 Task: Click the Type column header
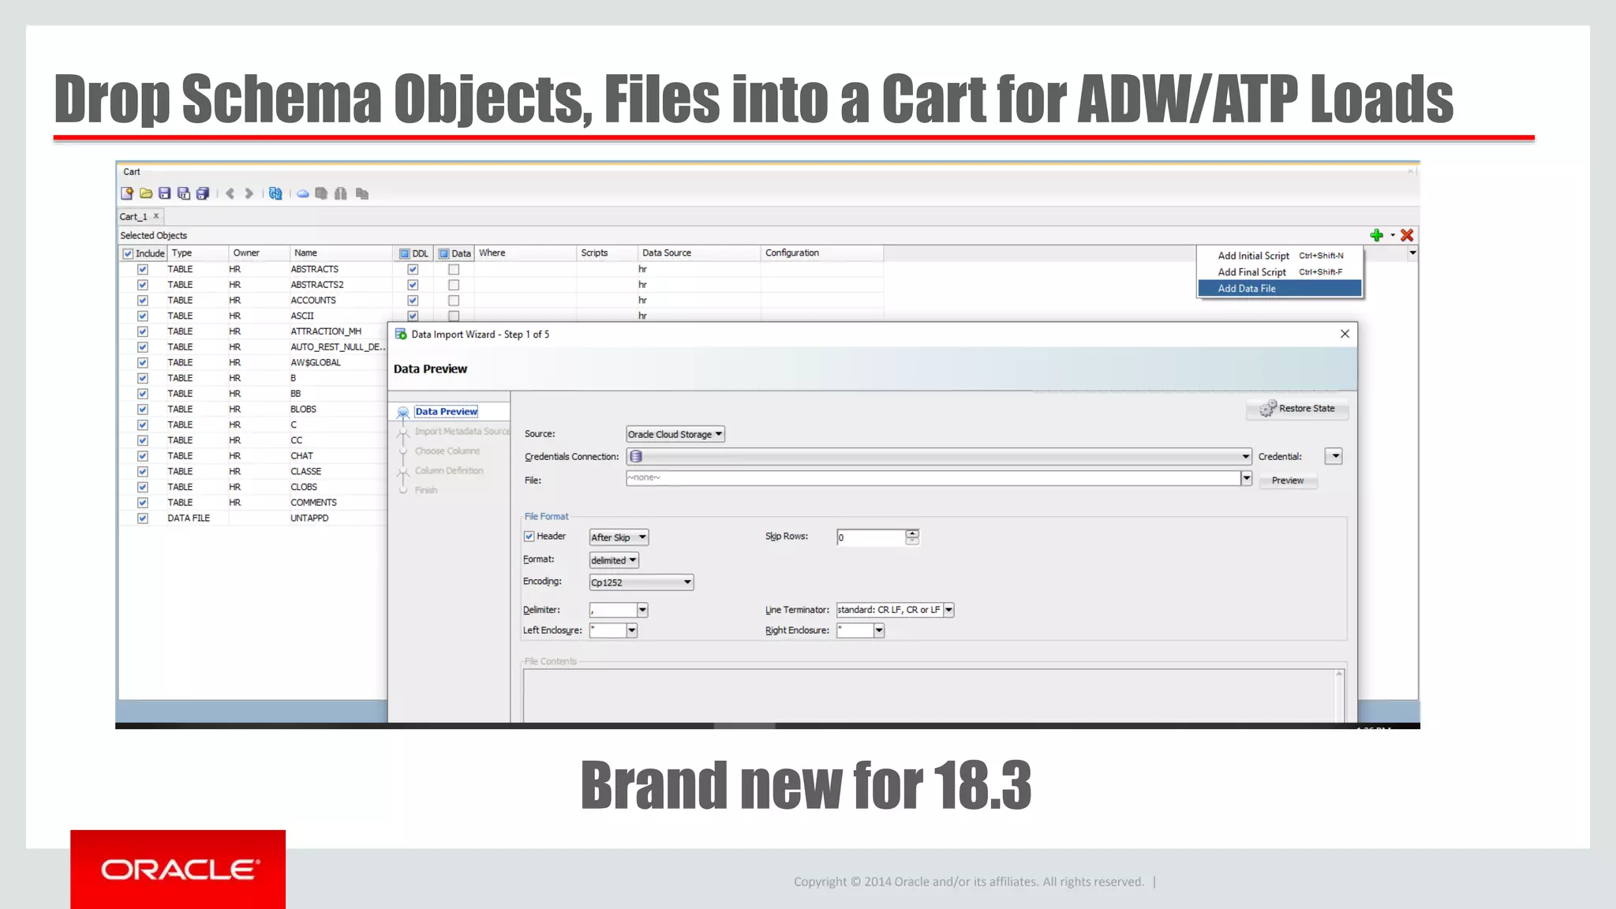(x=197, y=253)
